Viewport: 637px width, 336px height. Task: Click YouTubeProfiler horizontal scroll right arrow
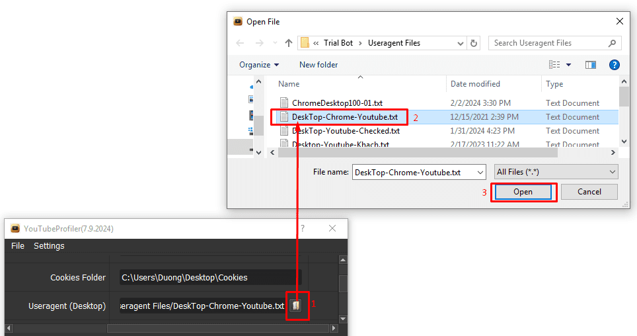point(334,328)
